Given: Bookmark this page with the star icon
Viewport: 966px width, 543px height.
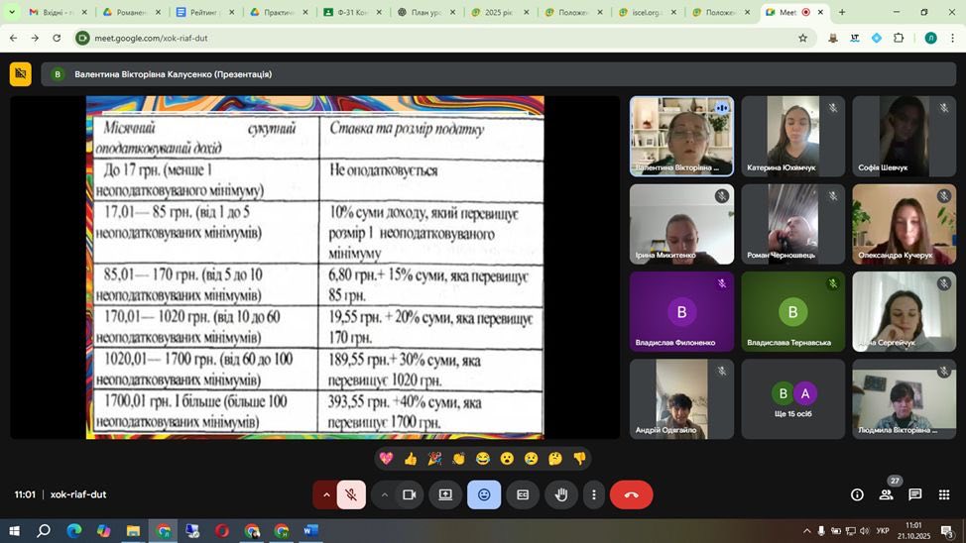Looking at the screenshot, I should tap(802, 39).
